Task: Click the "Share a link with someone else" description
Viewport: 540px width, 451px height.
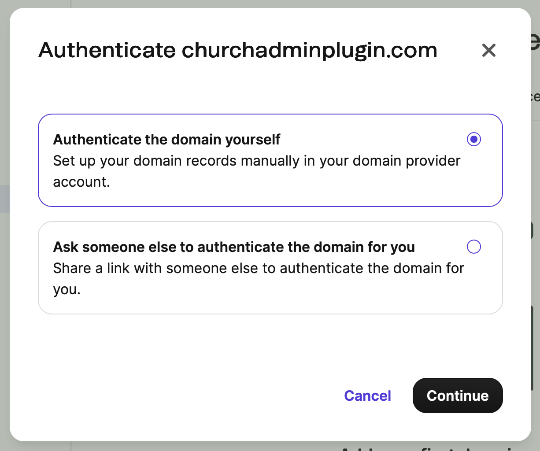Action: [259, 268]
